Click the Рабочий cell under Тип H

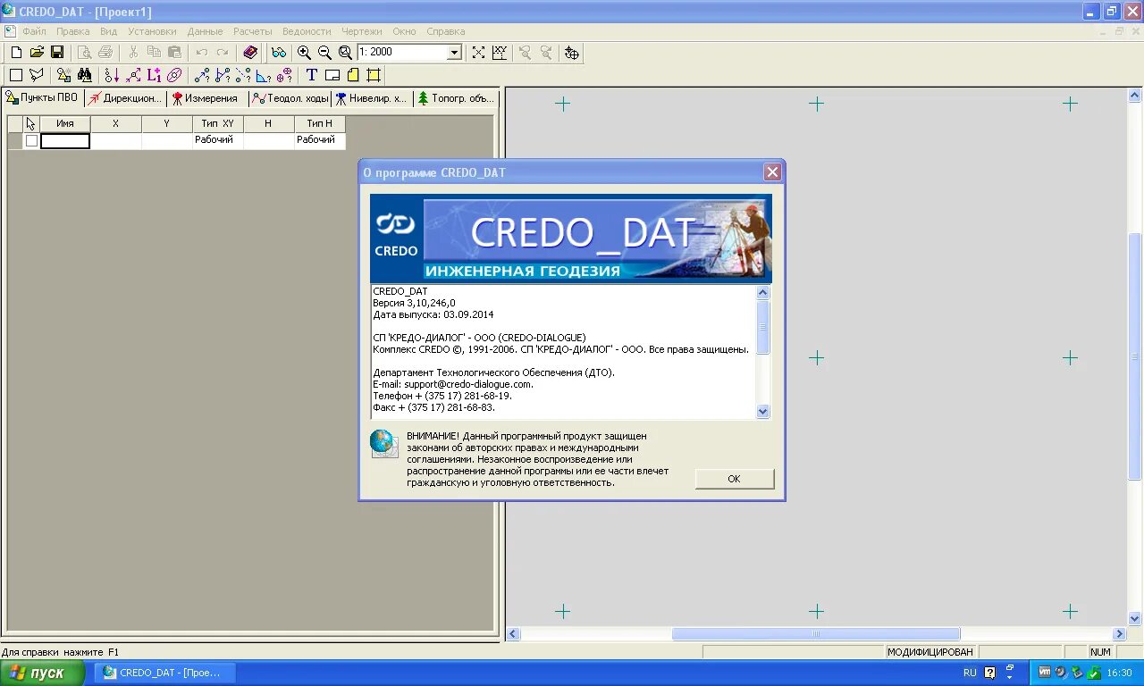[319, 140]
